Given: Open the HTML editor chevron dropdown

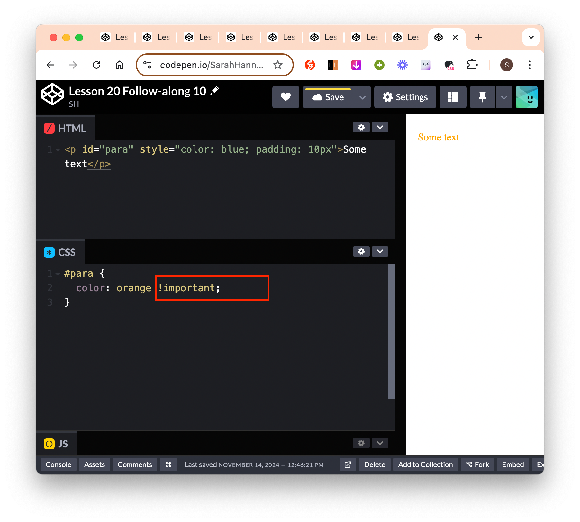Looking at the screenshot, I should pyautogui.click(x=380, y=127).
